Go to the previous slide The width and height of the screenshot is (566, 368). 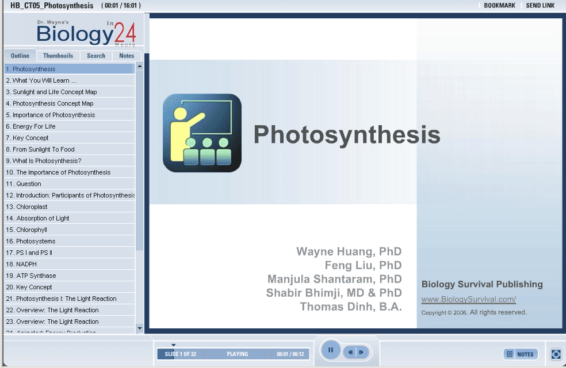[350, 352]
